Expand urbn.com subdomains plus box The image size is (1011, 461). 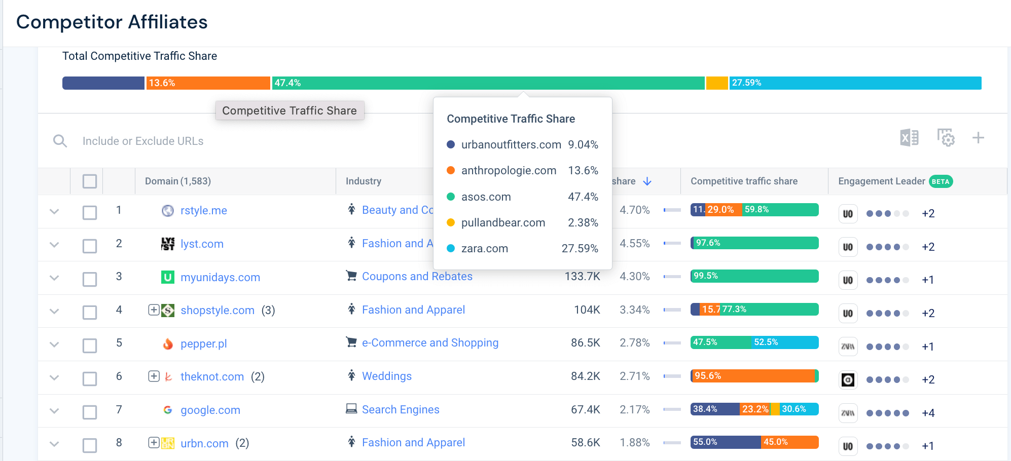point(154,442)
